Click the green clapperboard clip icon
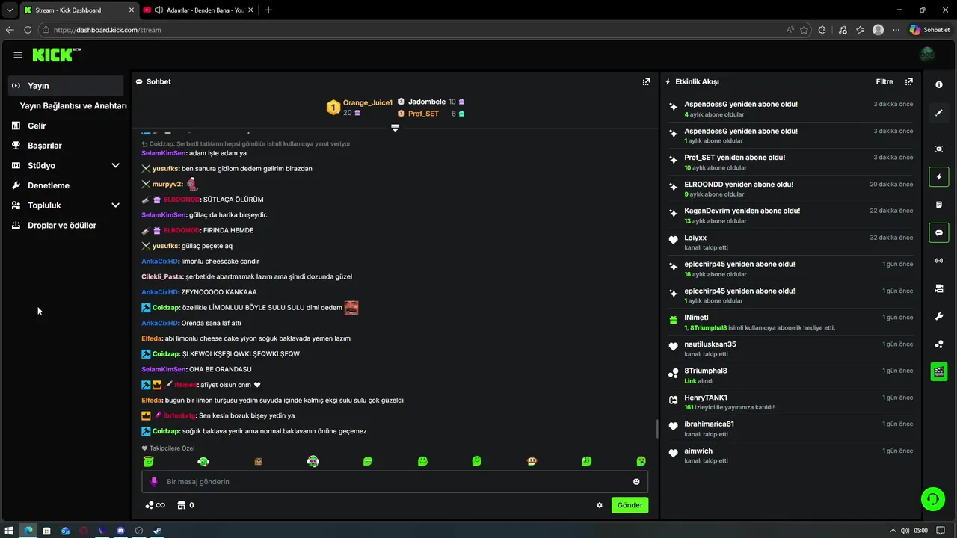 click(939, 371)
